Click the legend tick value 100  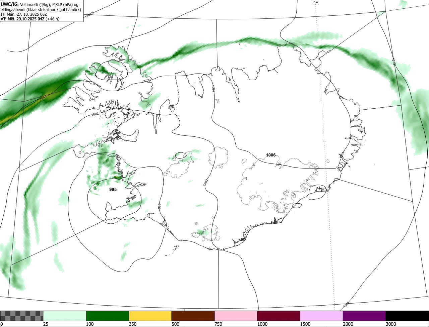[89, 324]
